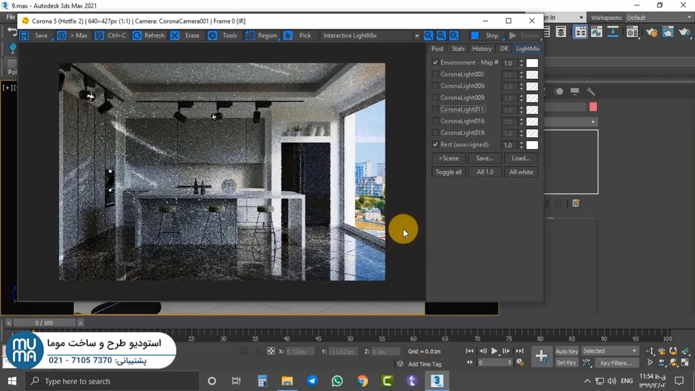
Task: Click the Environment Map color swatch
Action: pyautogui.click(x=532, y=63)
